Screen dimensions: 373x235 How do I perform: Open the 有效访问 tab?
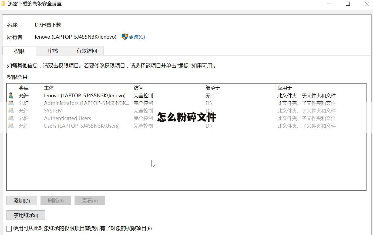click(86, 51)
